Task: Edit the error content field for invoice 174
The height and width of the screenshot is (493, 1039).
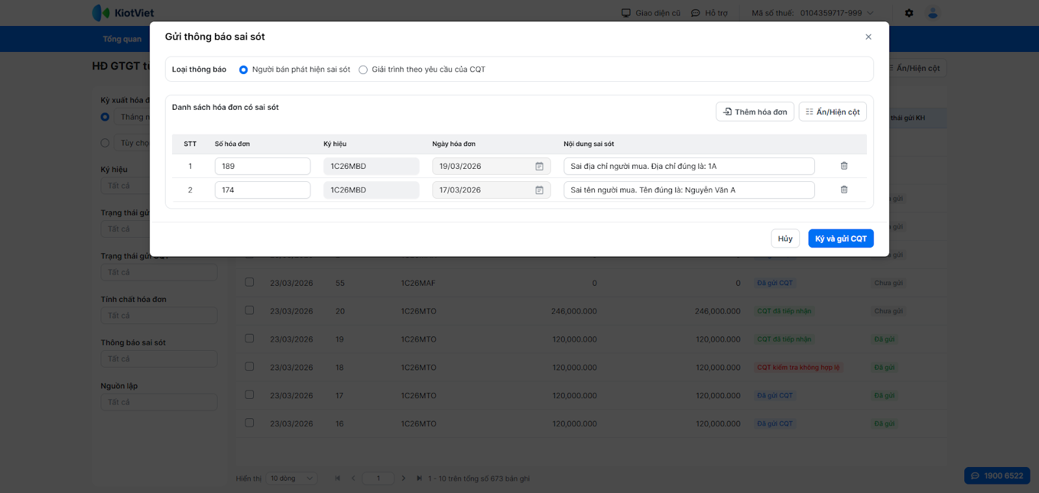Action: click(688, 190)
